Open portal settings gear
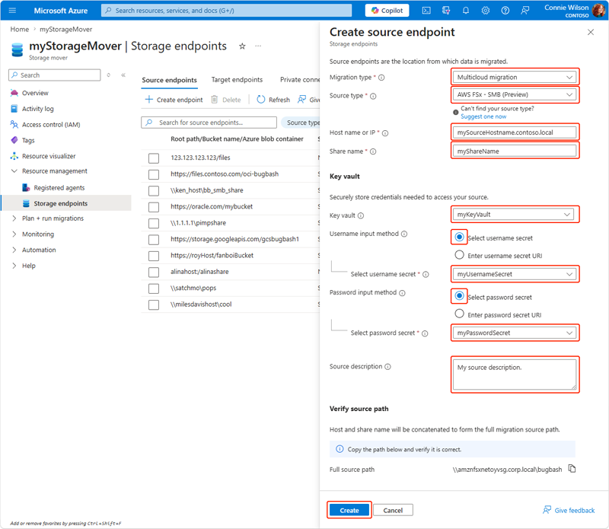The width and height of the screenshot is (609, 529). coord(486,11)
